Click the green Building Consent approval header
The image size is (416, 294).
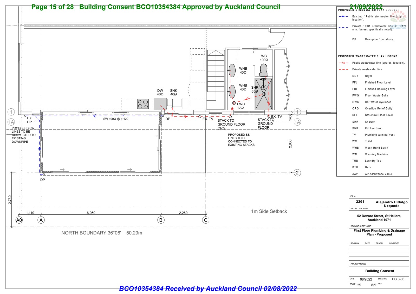coord(156,7)
